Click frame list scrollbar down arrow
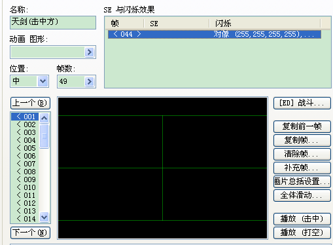Screen dimensions: 333x245 click(44, 217)
